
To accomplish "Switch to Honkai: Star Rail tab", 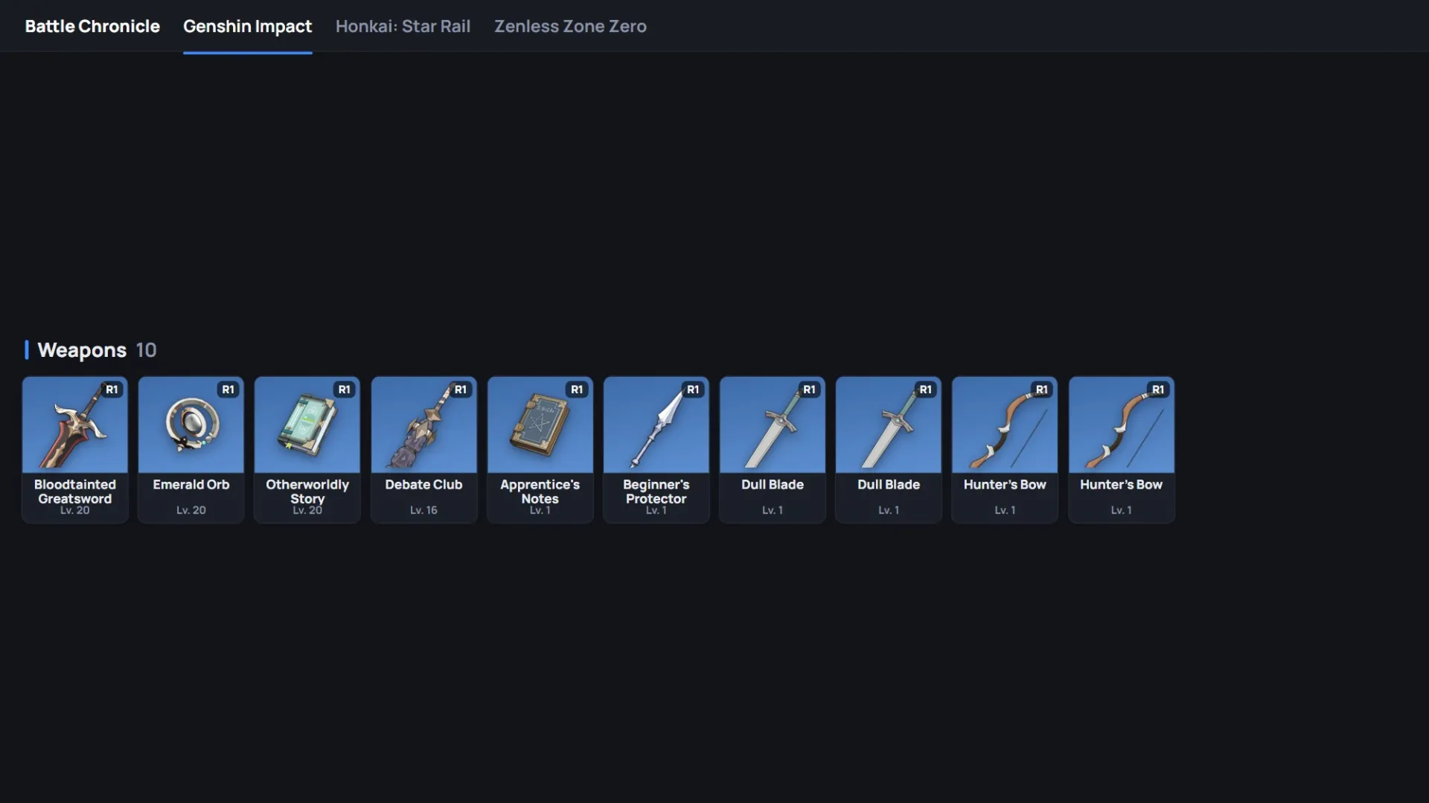I will click(x=403, y=26).
